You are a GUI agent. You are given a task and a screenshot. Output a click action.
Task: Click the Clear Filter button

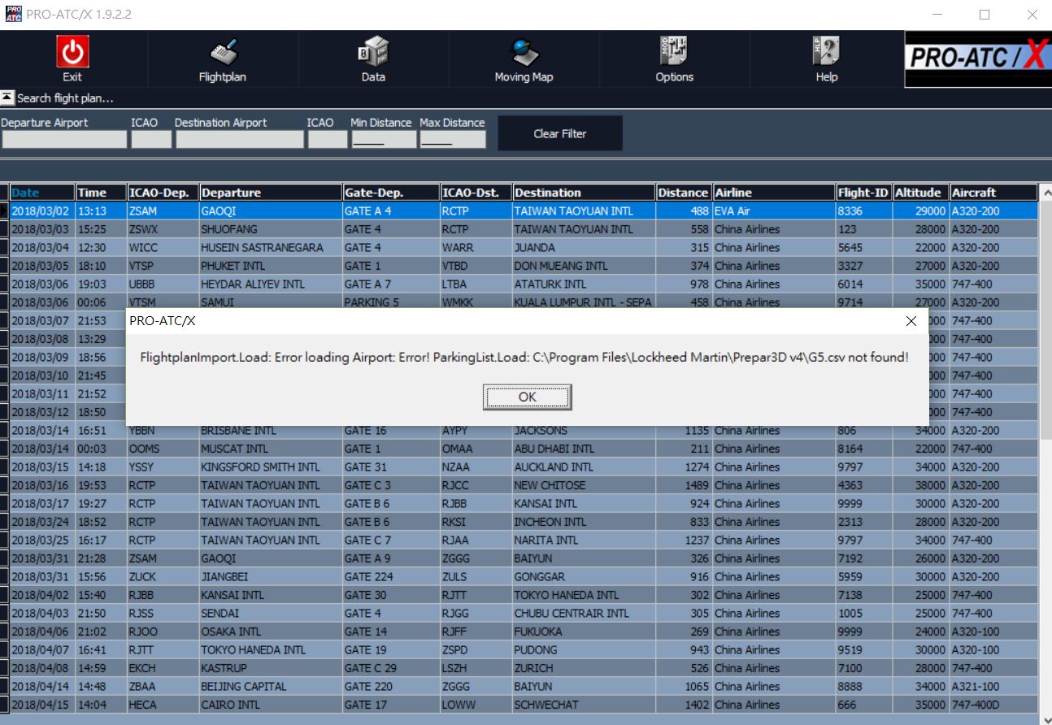point(560,133)
